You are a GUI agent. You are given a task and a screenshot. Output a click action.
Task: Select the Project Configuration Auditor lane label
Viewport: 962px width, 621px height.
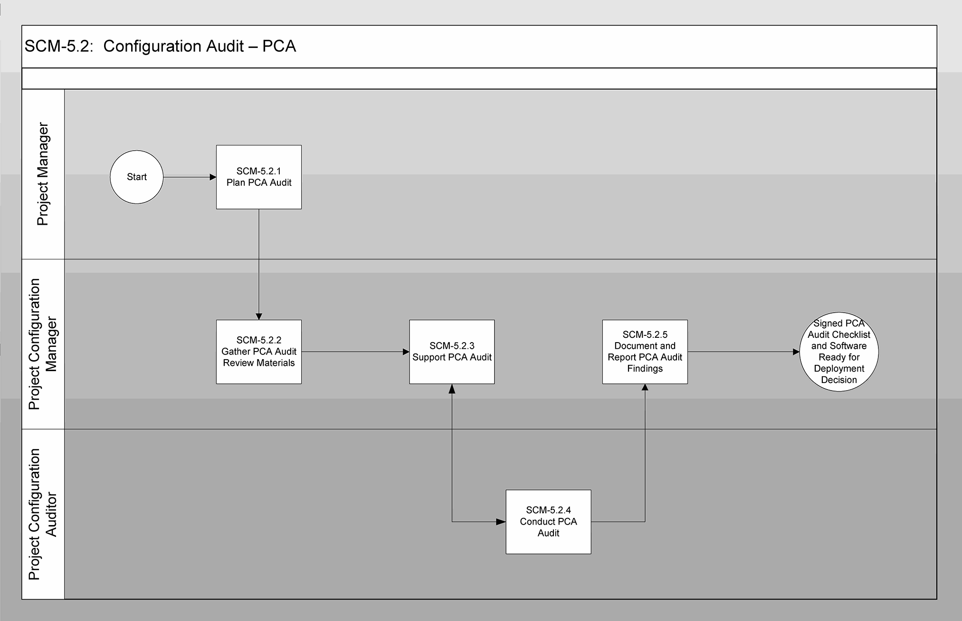(x=43, y=514)
